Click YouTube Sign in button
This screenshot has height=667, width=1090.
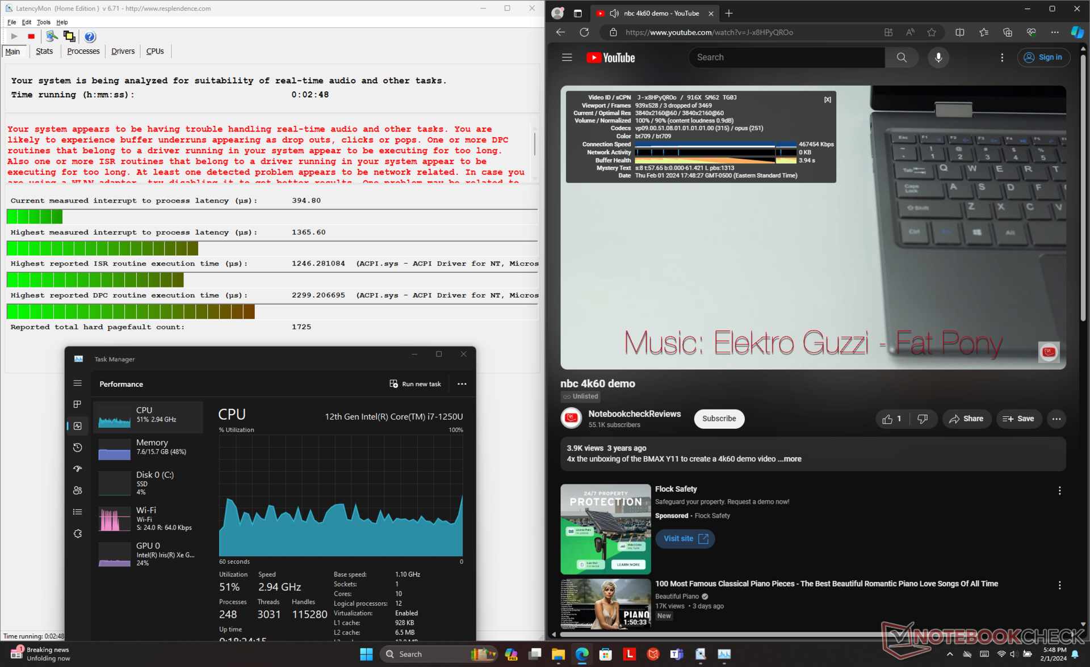click(1043, 57)
